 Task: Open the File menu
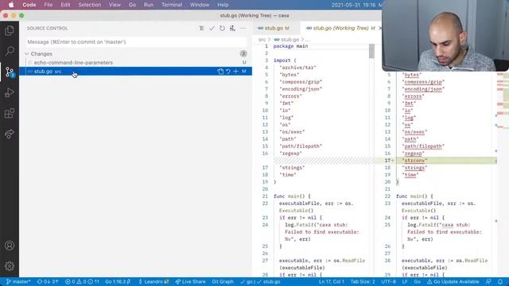49,5
